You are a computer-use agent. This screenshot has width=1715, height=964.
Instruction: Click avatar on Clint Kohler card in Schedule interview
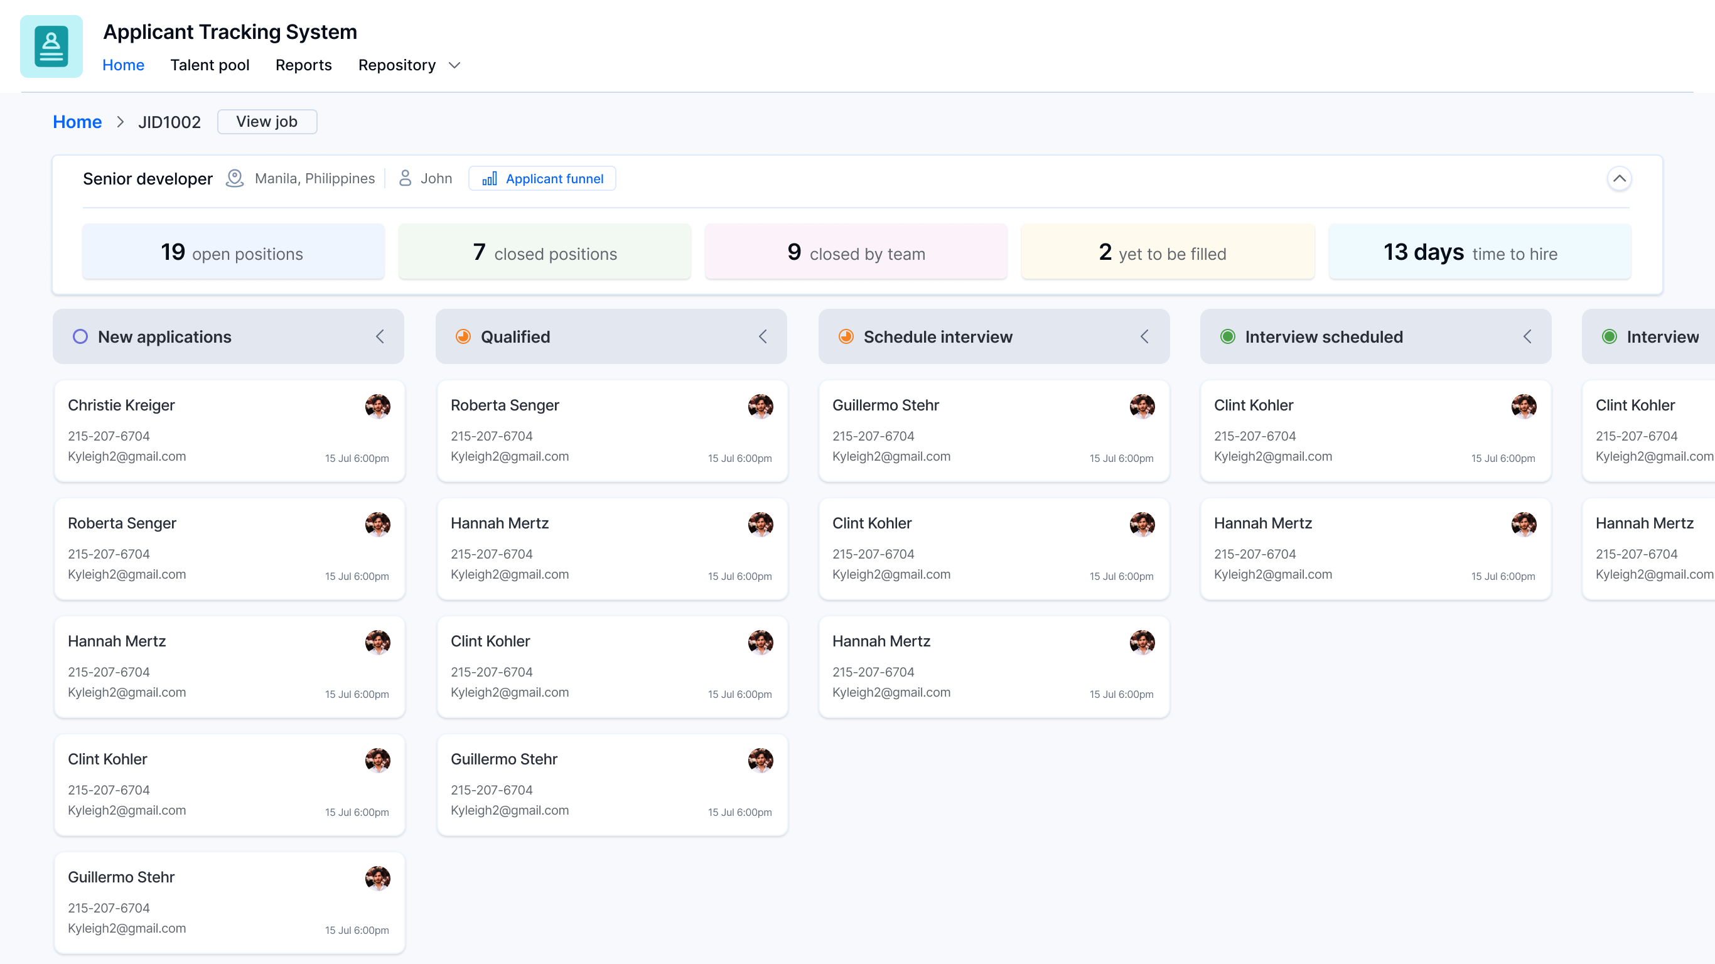[x=1142, y=524]
